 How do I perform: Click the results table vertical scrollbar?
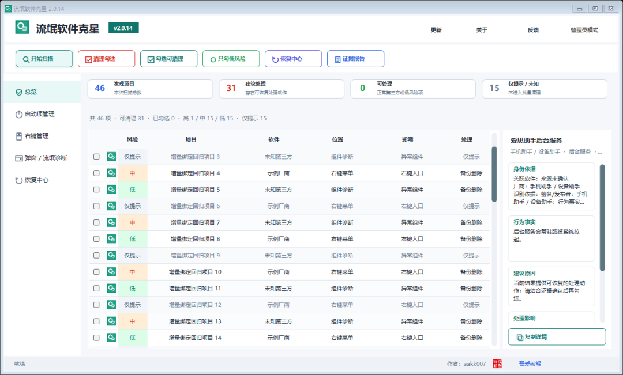[494, 174]
